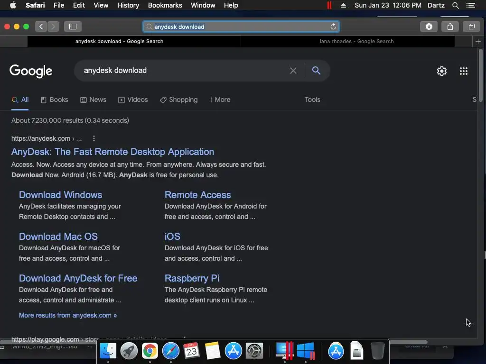Screen dimensions: 486x364
Task: Open the App Store icon next to Notes in the Dock
Action: [x=233, y=351]
